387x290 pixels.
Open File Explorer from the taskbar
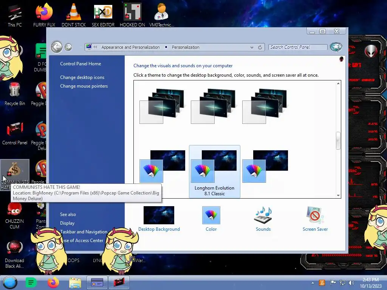tap(75, 283)
